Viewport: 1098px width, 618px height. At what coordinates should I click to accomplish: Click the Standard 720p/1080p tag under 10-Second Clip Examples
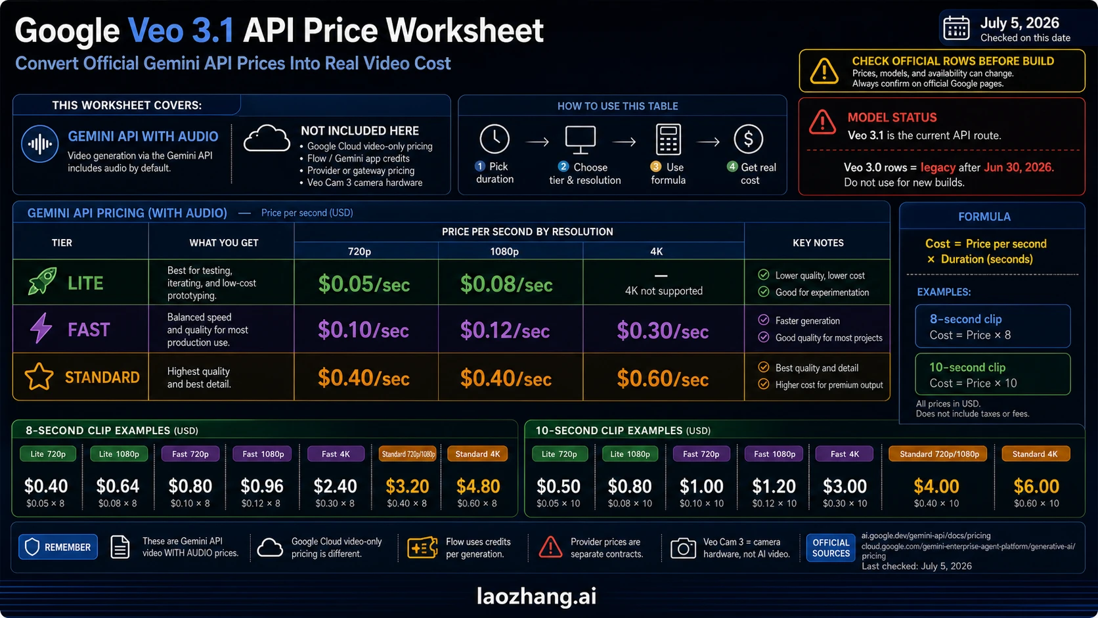pyautogui.click(x=939, y=454)
